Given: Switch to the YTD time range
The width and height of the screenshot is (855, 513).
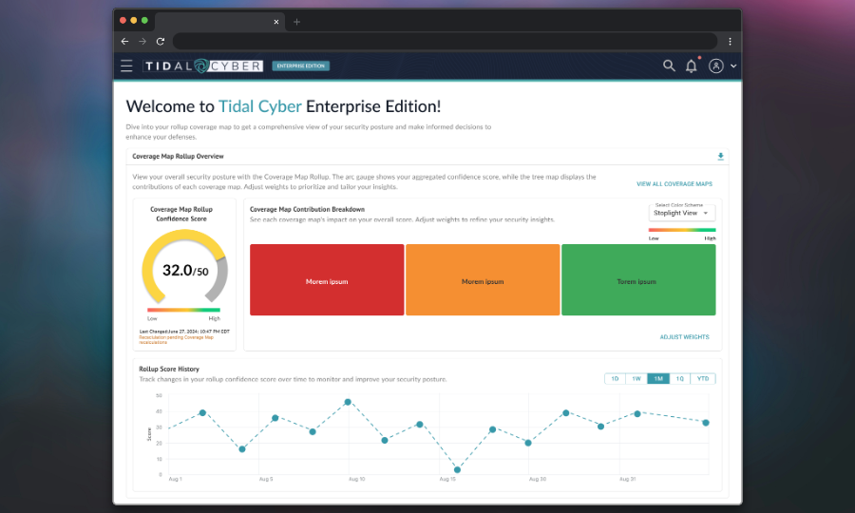Looking at the screenshot, I should (x=703, y=378).
